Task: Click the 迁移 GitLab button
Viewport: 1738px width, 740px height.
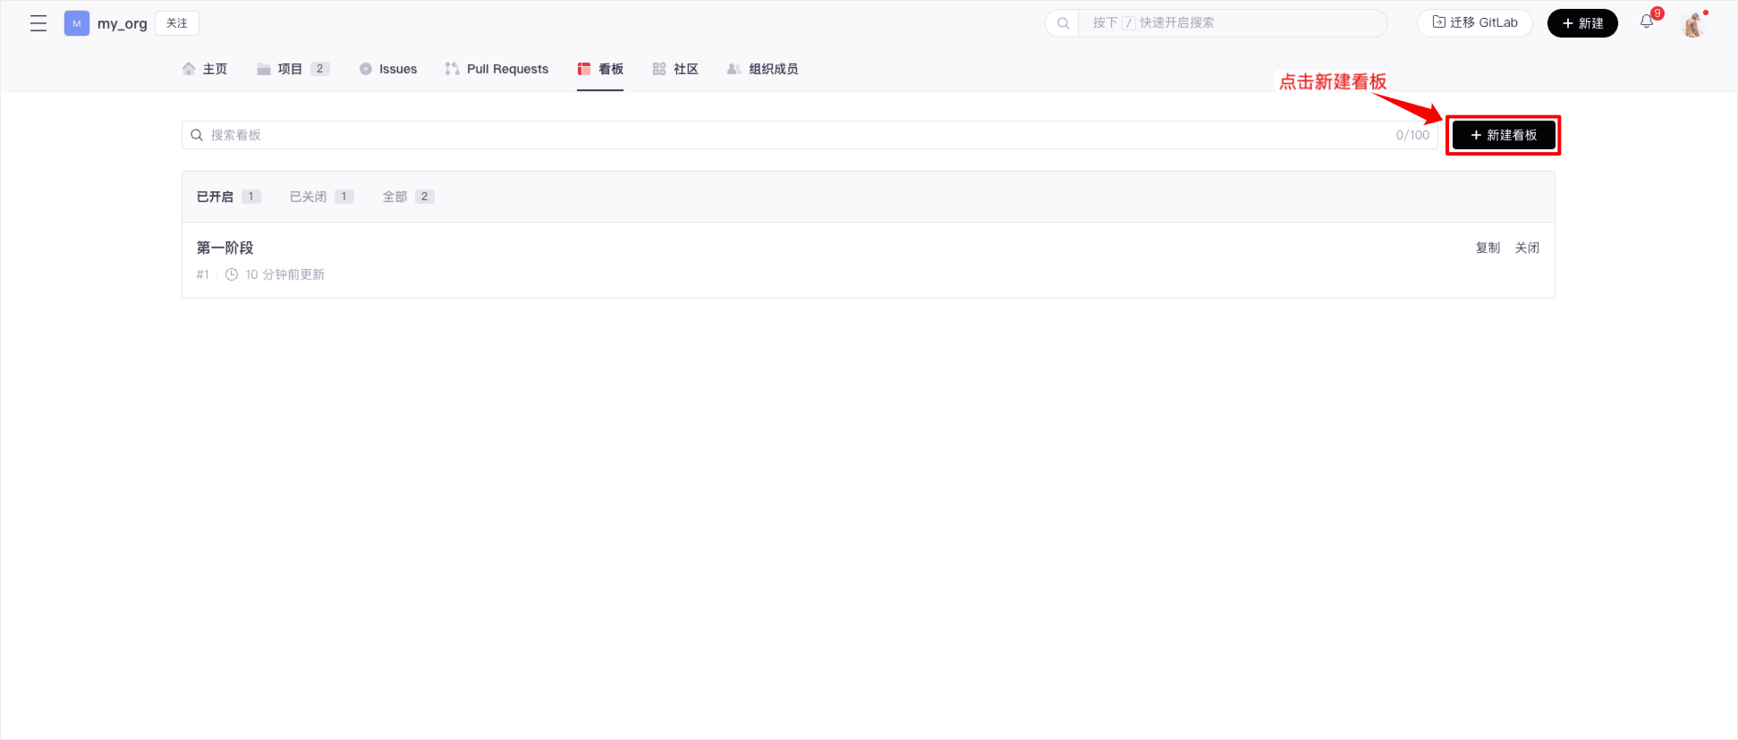Action: (x=1474, y=23)
